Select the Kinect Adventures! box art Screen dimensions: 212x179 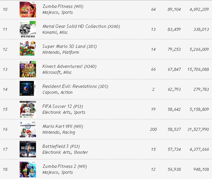coord(27,70)
